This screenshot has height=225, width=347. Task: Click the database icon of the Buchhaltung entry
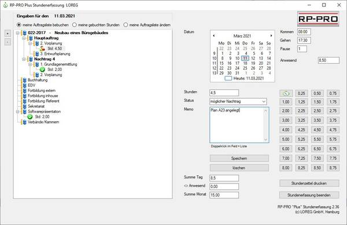click(24, 80)
